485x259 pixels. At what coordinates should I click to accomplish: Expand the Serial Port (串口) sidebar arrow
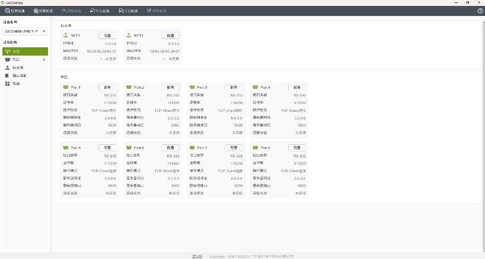tap(44, 60)
